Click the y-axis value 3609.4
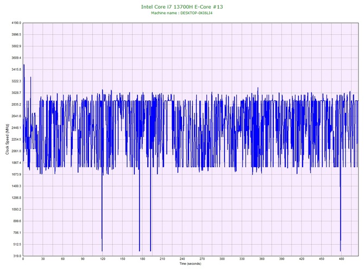This screenshot has height=273, width=364. (x=16, y=58)
